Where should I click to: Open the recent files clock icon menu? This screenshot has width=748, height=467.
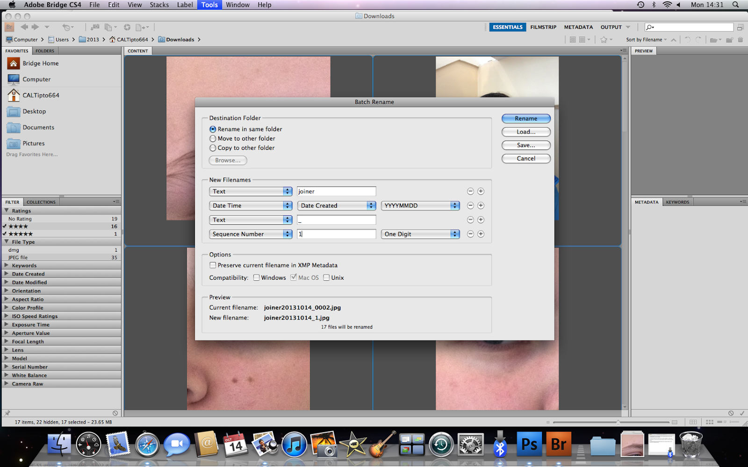pos(68,27)
